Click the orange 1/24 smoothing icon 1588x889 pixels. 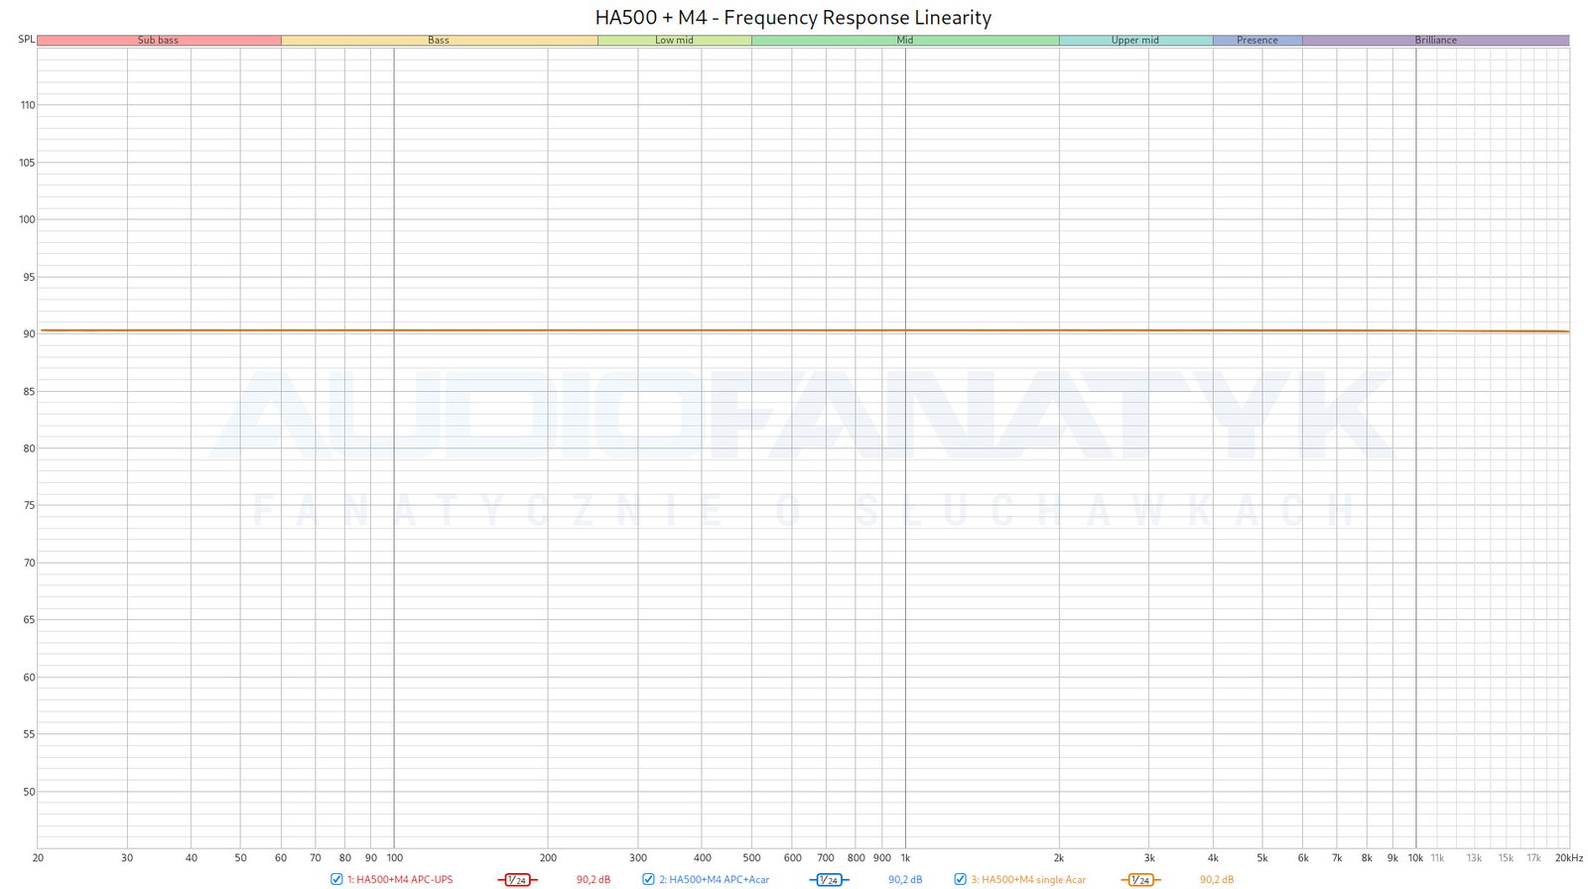tap(1140, 880)
